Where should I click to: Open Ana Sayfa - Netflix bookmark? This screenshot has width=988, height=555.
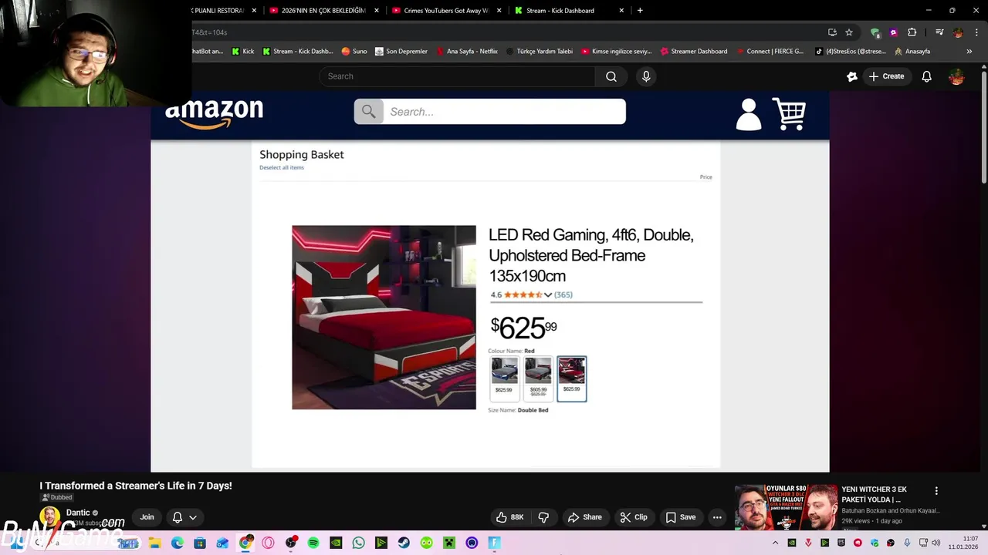coord(467,52)
